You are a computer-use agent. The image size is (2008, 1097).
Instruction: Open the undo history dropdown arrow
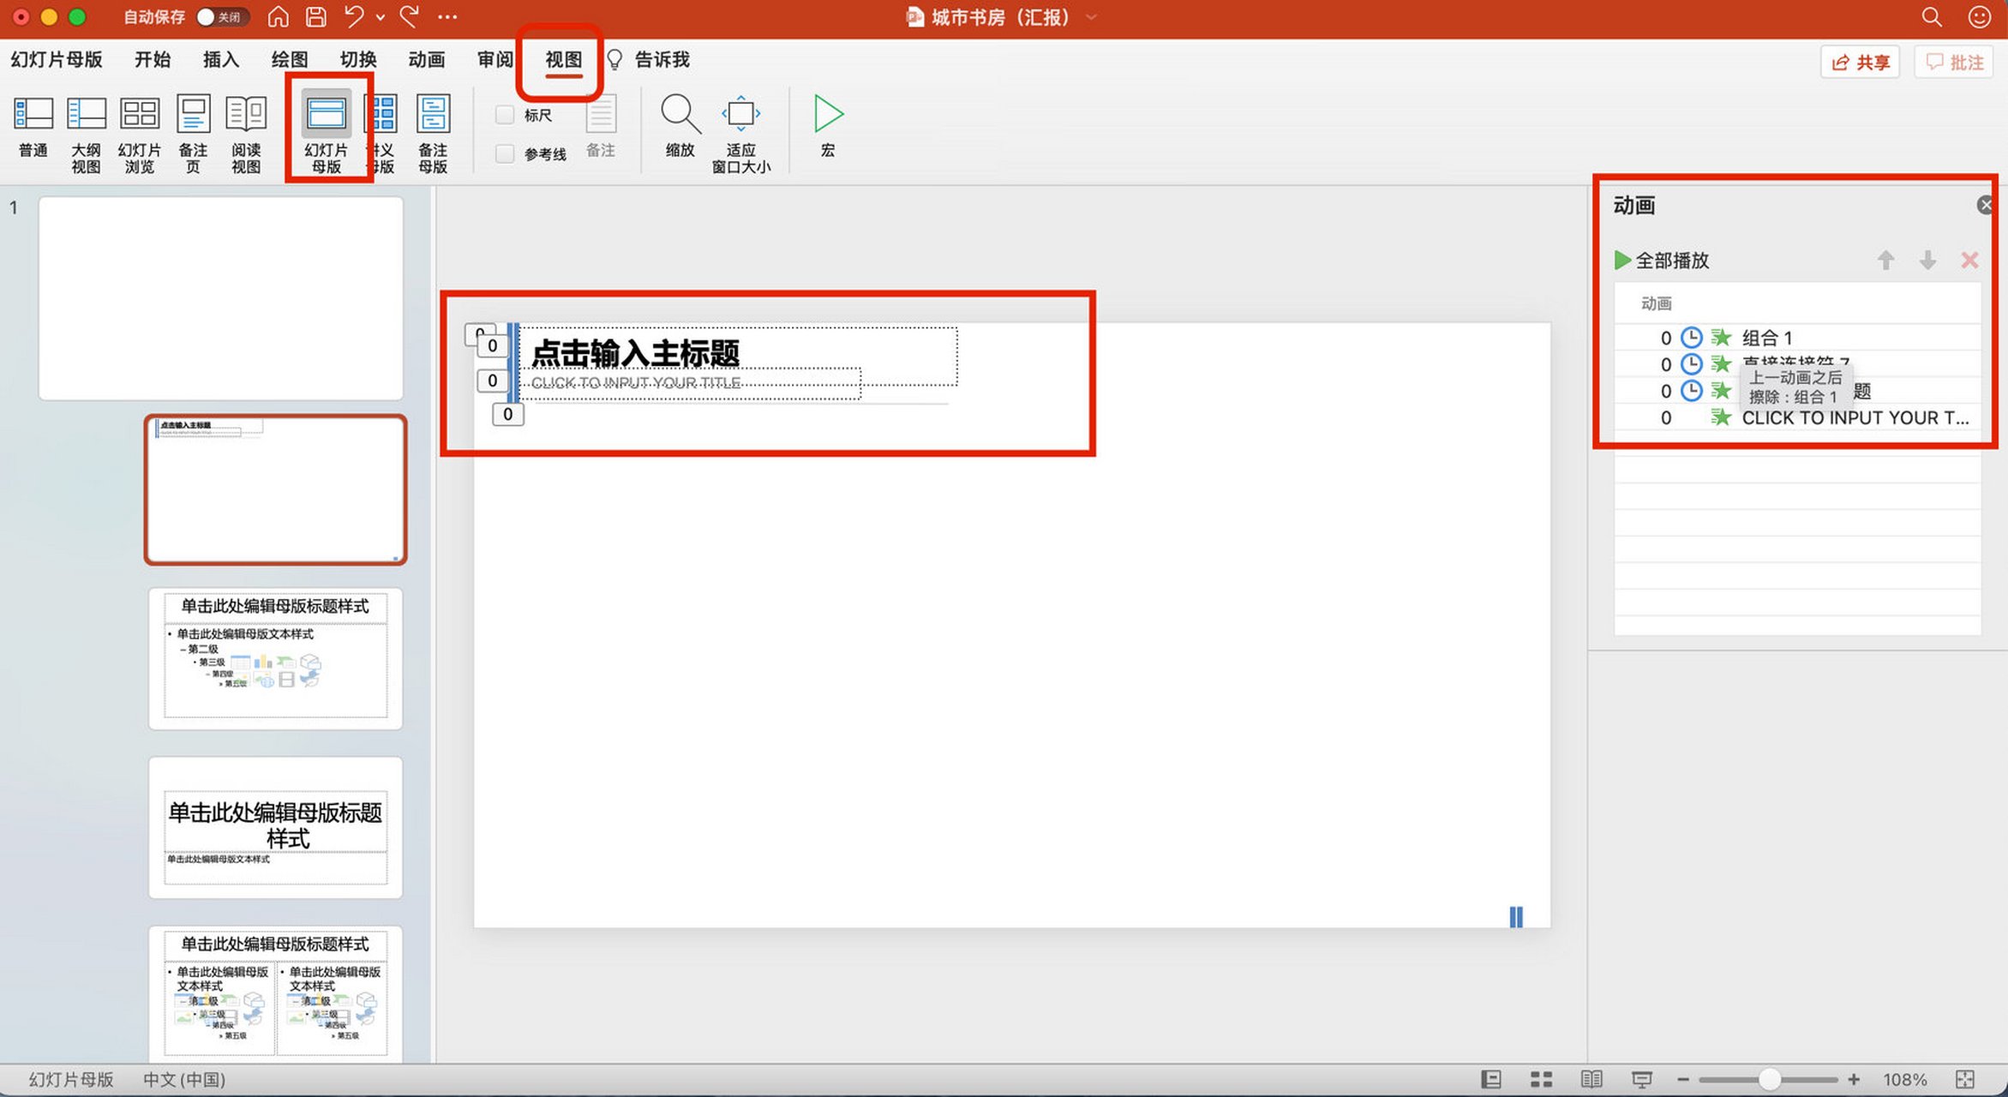381,17
